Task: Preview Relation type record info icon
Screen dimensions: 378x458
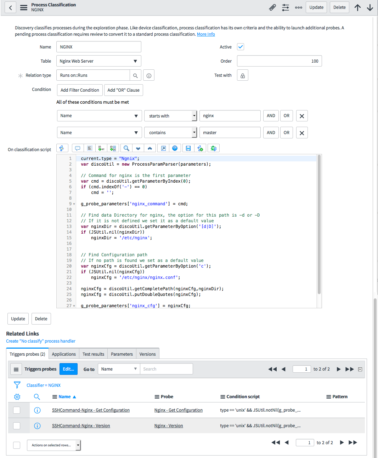Action: click(x=149, y=75)
